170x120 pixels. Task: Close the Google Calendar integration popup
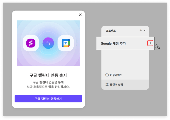pyautogui.click(x=80, y=15)
